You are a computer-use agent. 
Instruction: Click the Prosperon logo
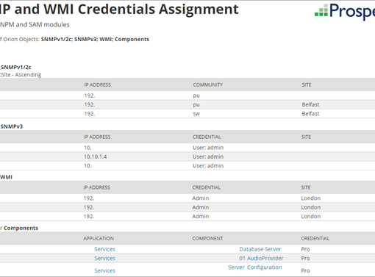345,11
